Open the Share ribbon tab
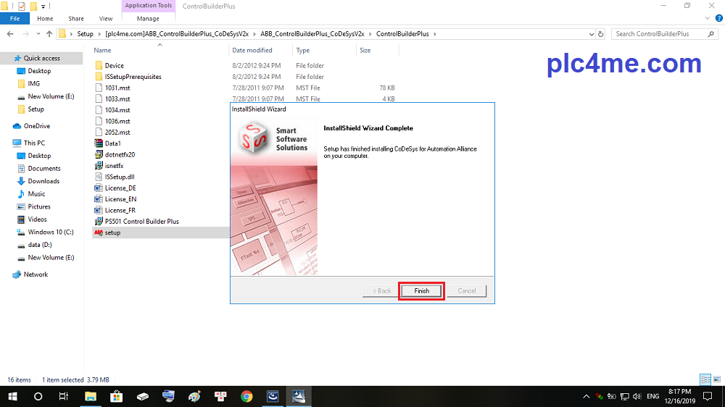 click(x=75, y=19)
